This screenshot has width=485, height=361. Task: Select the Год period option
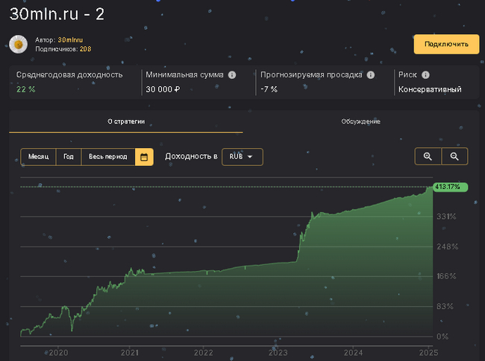point(68,157)
